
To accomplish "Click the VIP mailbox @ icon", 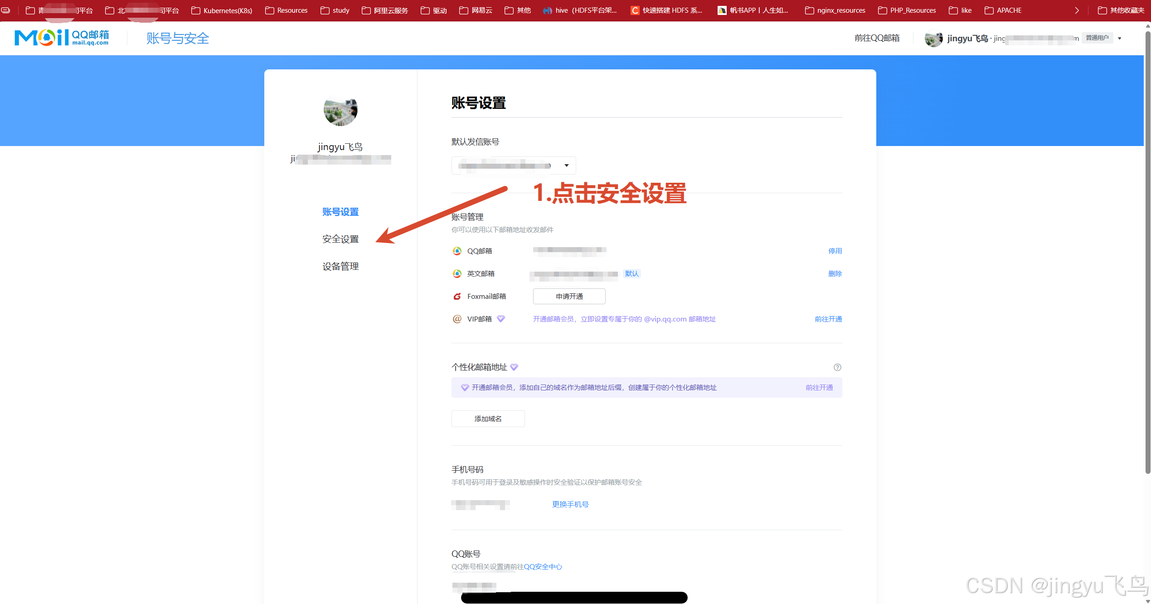I will pos(457,319).
